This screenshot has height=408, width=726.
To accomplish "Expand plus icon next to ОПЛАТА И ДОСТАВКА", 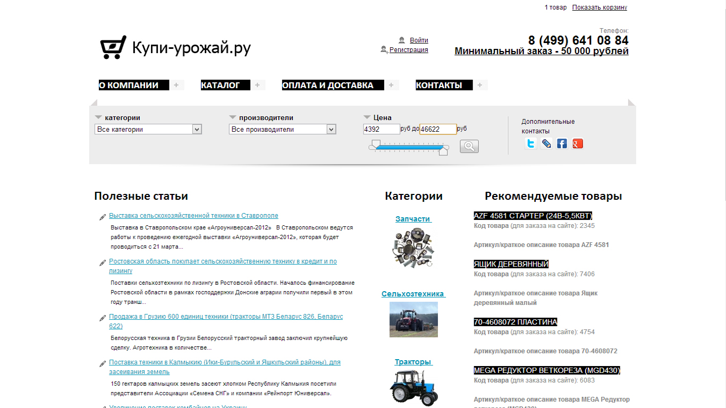I will (x=391, y=85).
